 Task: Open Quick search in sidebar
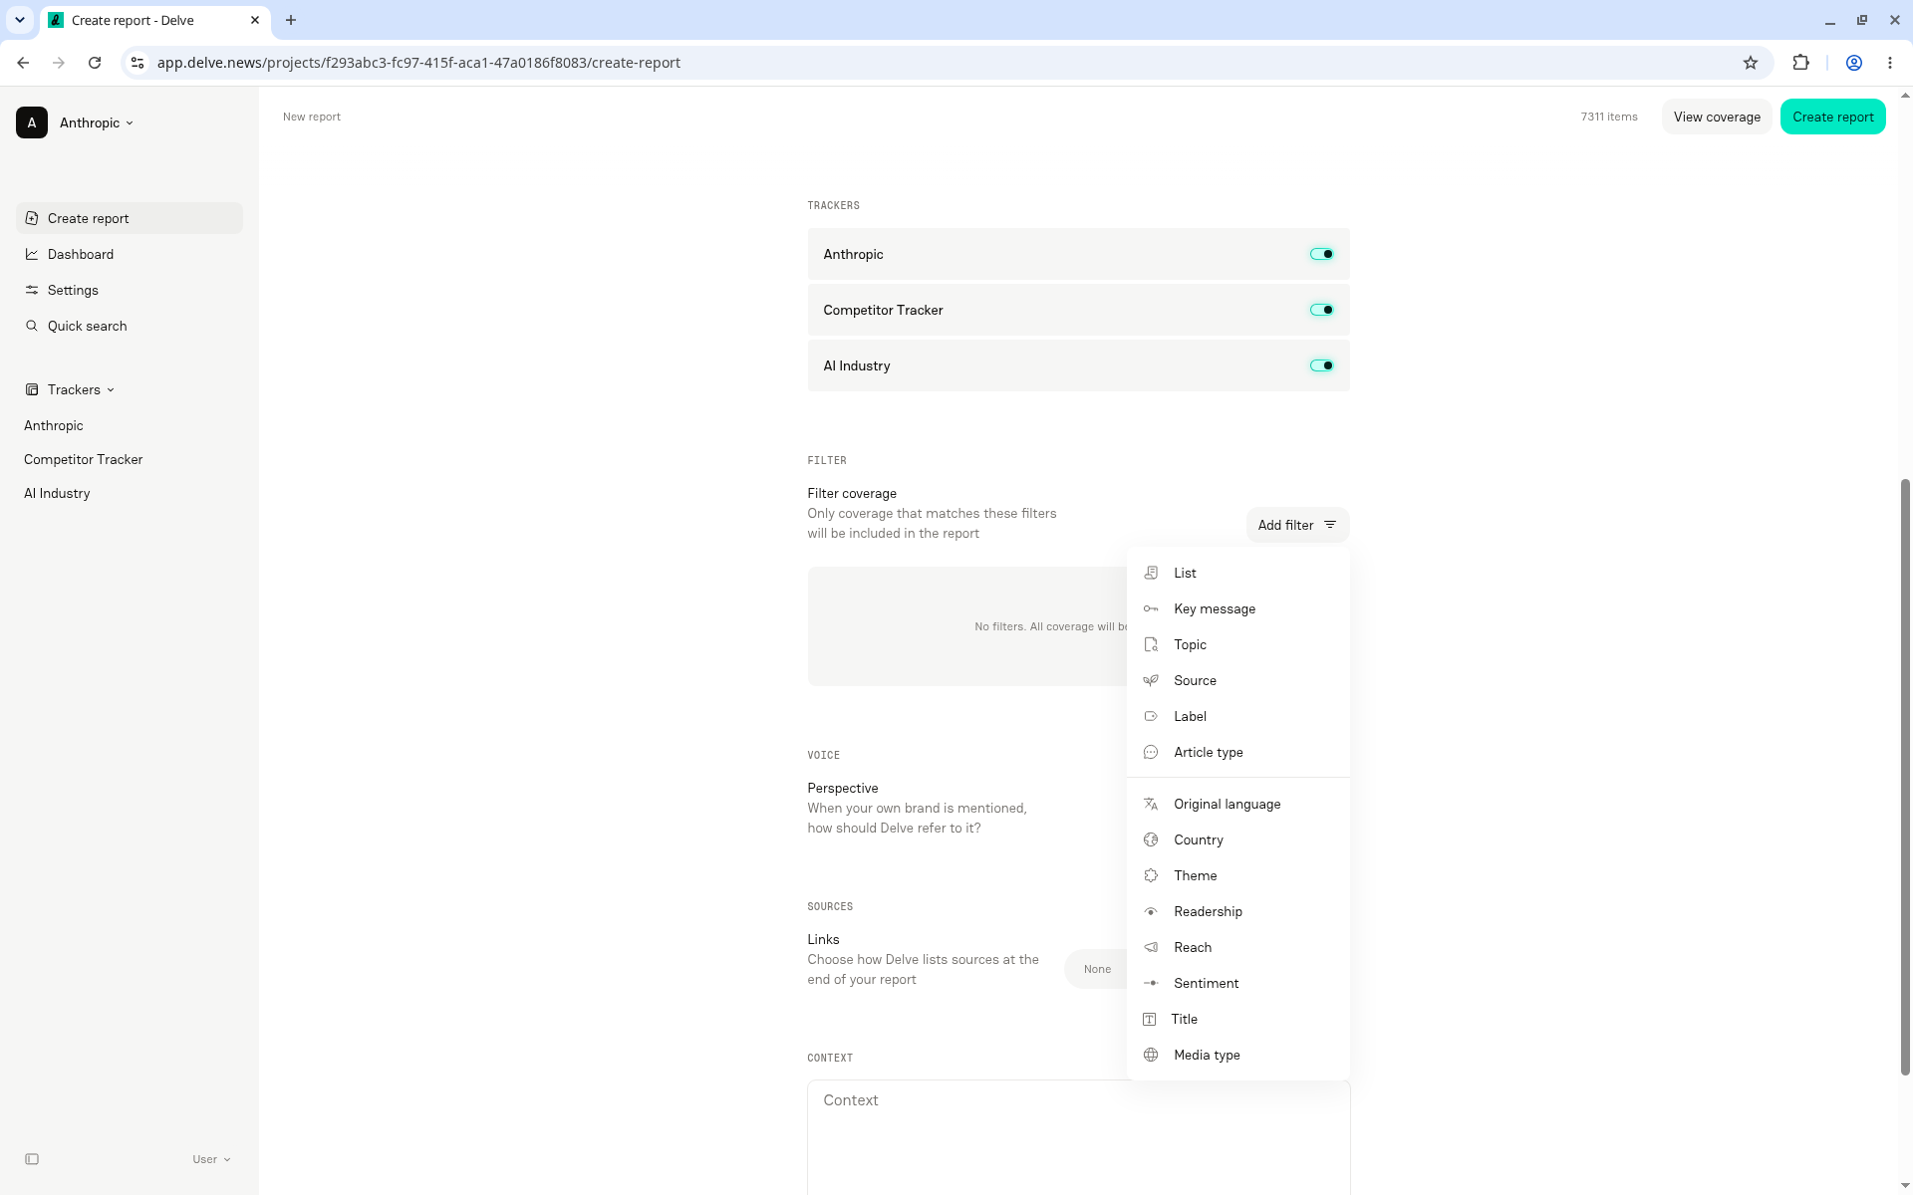pyautogui.click(x=130, y=326)
